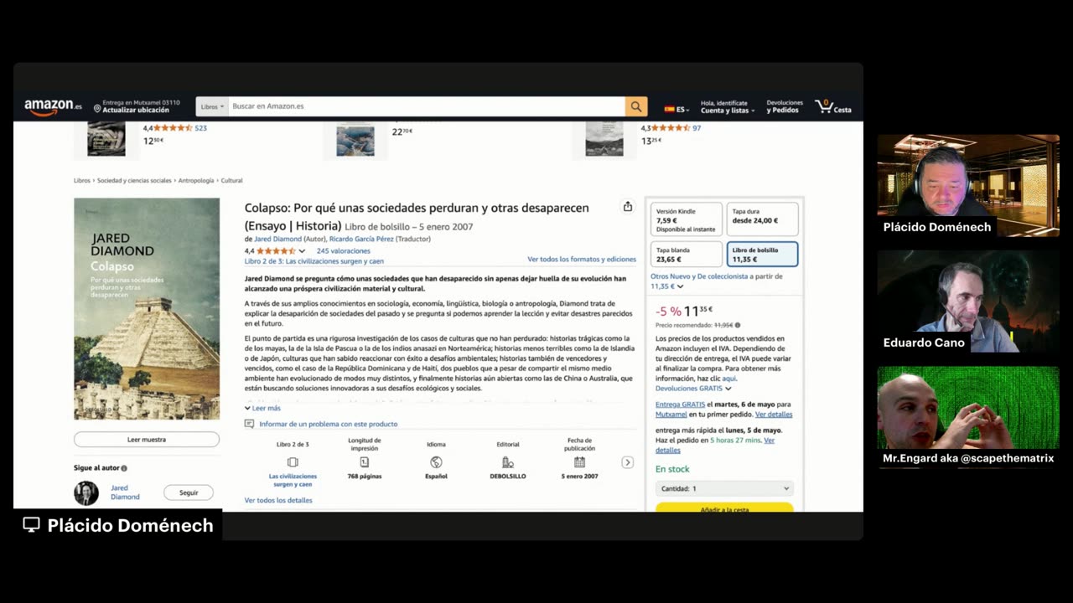Click the Spanish flag language icon
Screen dimensions: 1073x603
pyautogui.click(x=669, y=109)
